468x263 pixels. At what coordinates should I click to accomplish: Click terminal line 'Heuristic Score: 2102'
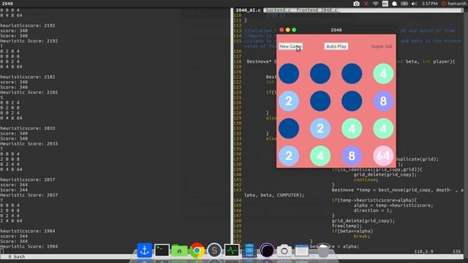(29, 93)
